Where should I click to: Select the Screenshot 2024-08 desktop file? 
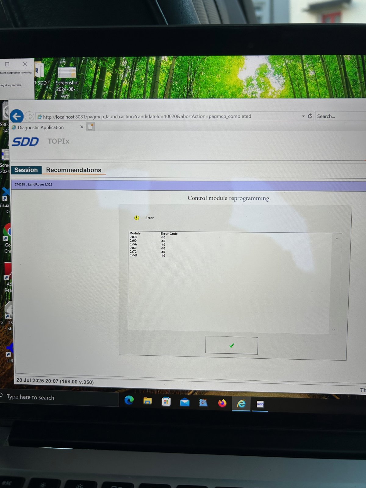pos(67,79)
